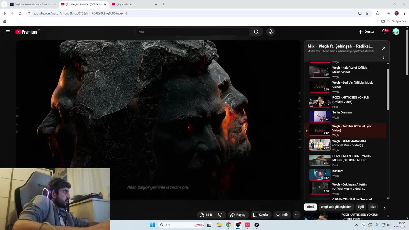The image size is (409, 230).
Task: Open Chrome from the taskbar
Action: (x=228, y=225)
